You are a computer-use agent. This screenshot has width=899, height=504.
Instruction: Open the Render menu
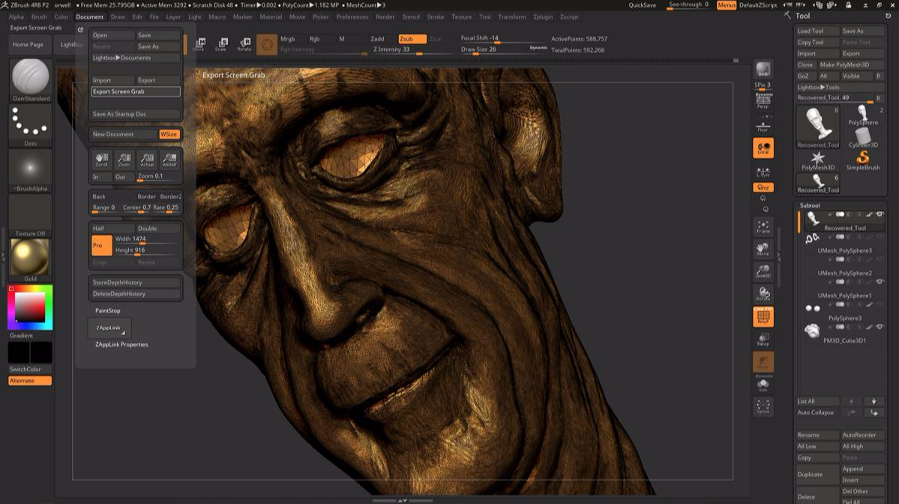pyautogui.click(x=385, y=16)
